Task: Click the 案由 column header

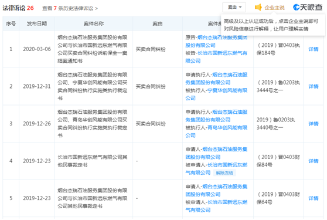Action: 158,23
